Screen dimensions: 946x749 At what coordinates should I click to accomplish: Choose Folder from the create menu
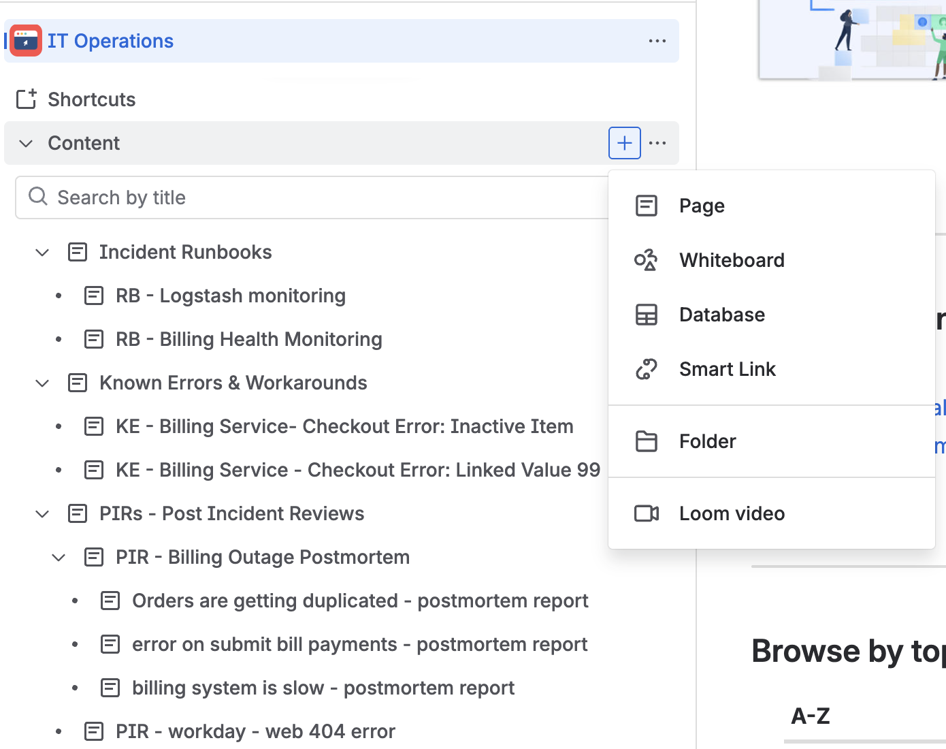click(x=707, y=441)
